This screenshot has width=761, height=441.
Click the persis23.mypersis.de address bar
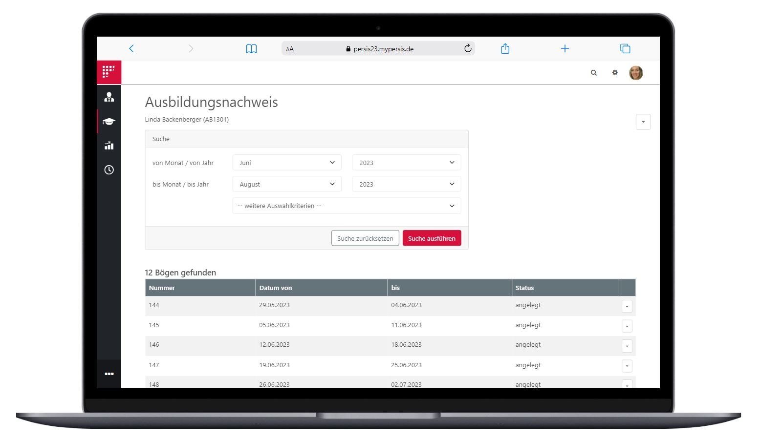(x=378, y=48)
